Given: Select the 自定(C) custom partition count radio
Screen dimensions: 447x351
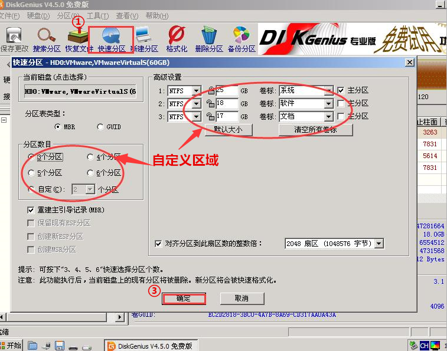Looking at the screenshot, I should (x=31, y=189).
